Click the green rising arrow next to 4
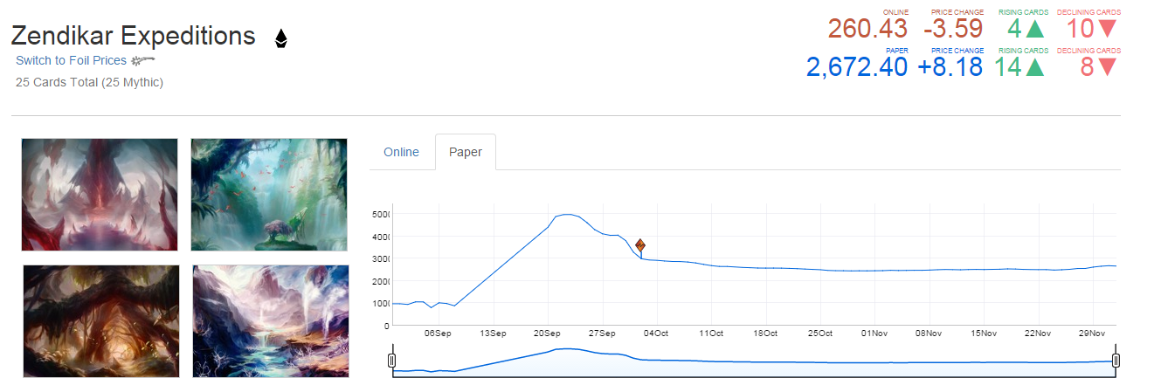 1035,29
